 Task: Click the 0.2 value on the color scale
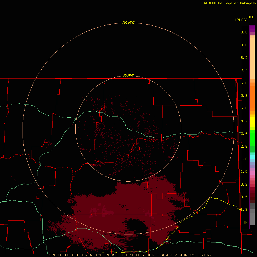[x=244, y=184]
